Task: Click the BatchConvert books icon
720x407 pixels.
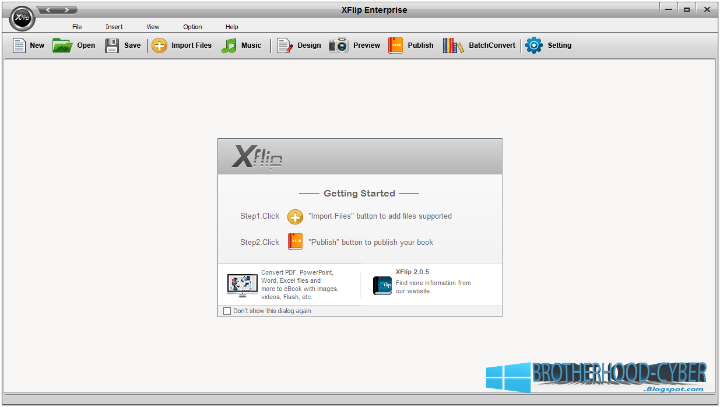Action: pos(453,45)
